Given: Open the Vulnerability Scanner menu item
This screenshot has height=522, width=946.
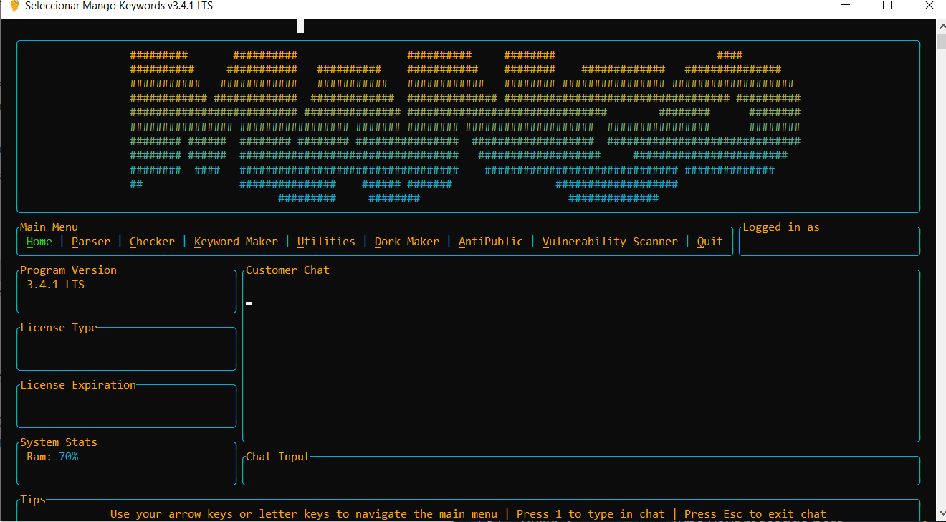Looking at the screenshot, I should click(609, 242).
